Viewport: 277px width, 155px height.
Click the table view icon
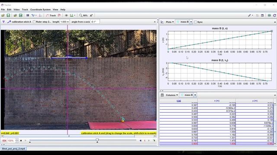pos(162,95)
